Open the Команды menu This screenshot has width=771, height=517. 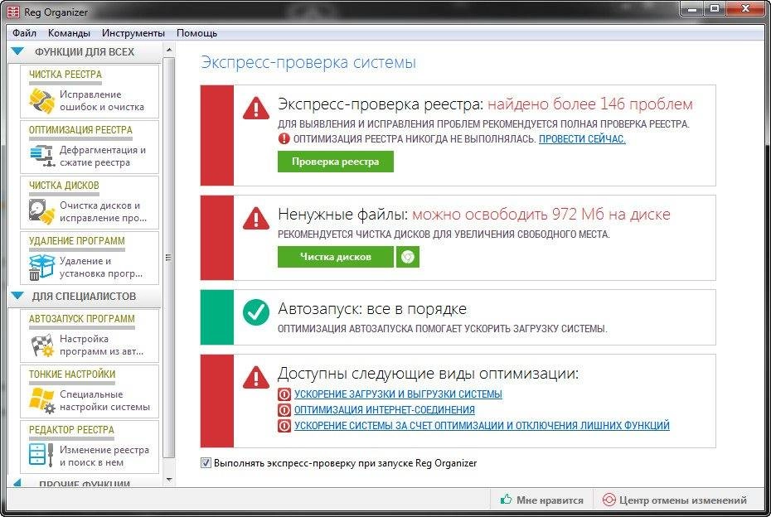[69, 33]
